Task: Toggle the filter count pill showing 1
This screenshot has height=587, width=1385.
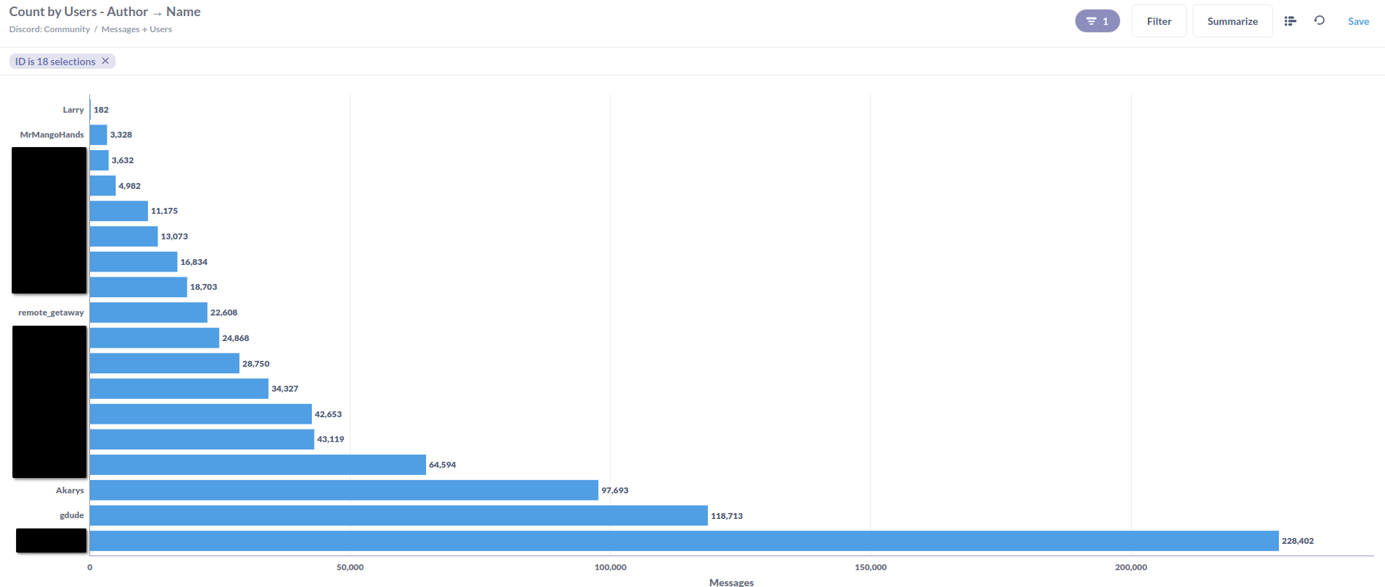Action: click(1097, 21)
